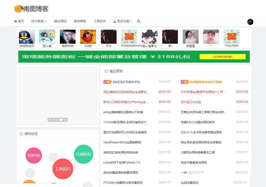Open 无营业执照申请工商银行聚合收款 article

204,112
